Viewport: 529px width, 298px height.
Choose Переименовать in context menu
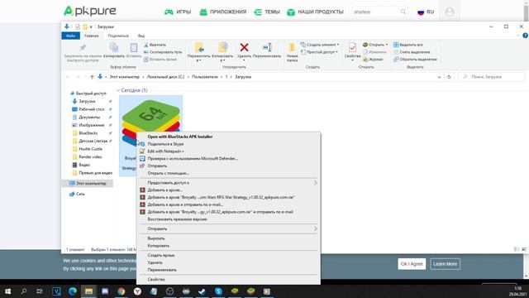click(162, 270)
